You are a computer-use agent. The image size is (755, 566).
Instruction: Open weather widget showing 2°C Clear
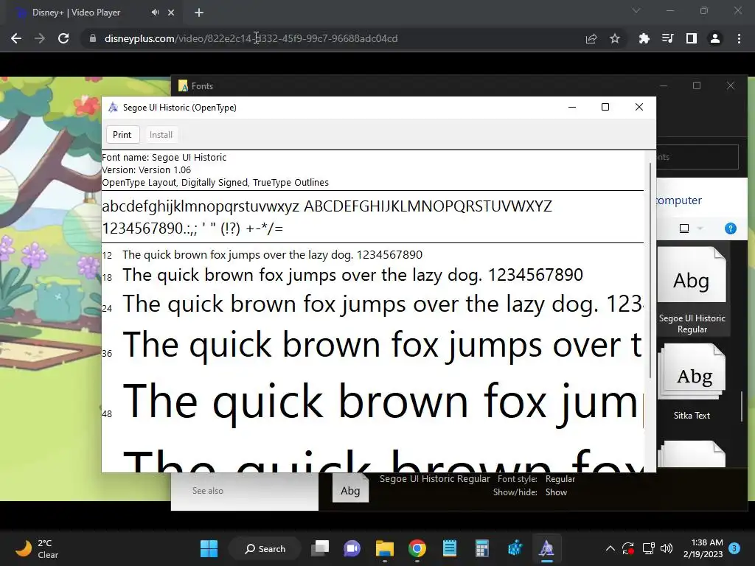38,548
